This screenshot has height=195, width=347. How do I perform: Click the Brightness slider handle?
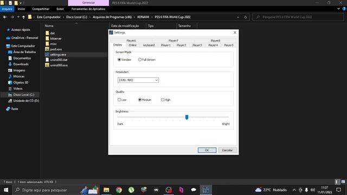click(x=187, y=117)
